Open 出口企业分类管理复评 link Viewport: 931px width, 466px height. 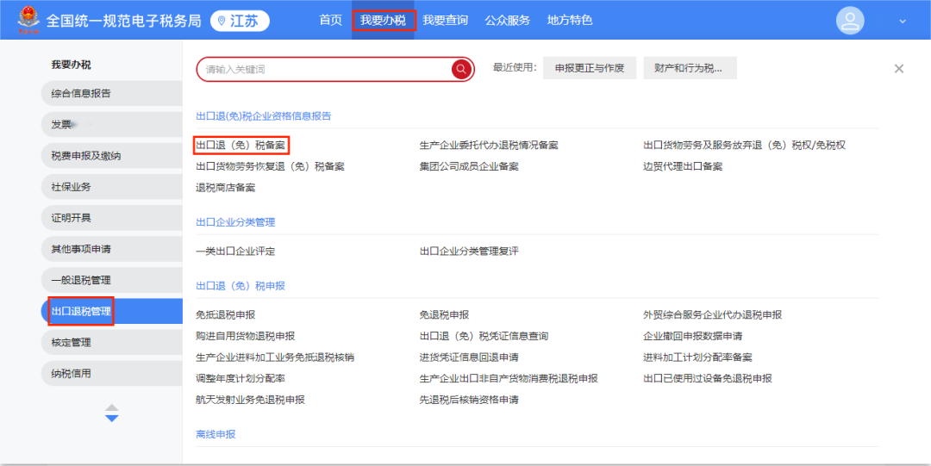point(469,252)
